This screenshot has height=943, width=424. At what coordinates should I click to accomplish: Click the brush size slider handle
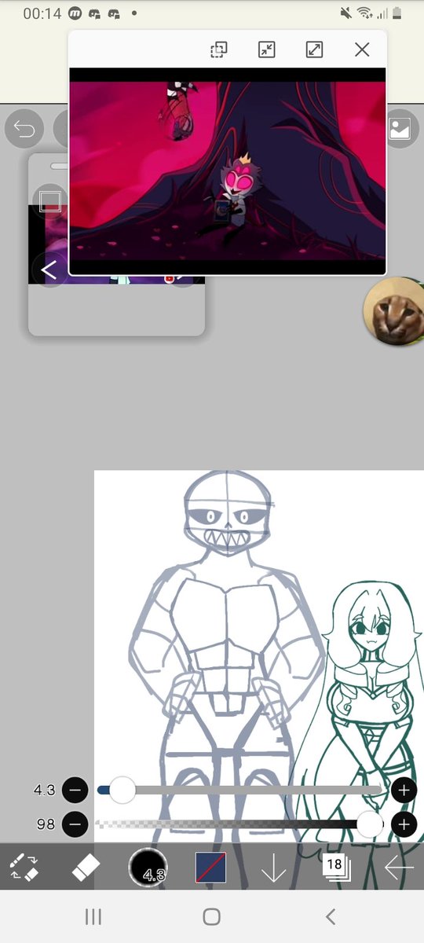(x=122, y=791)
